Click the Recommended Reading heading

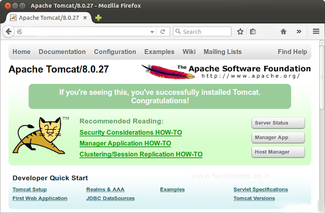tap(121, 121)
